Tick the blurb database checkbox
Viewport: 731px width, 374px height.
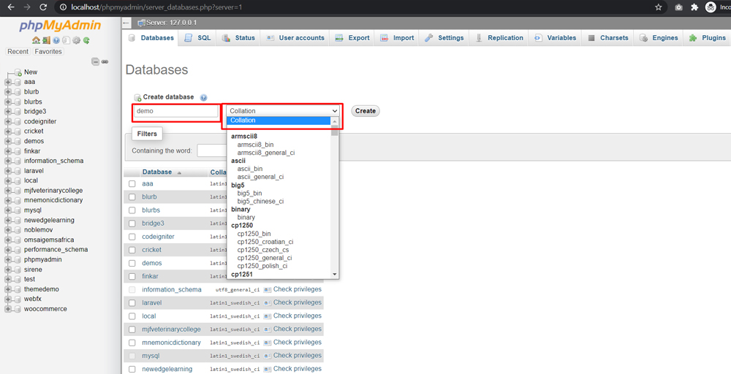132,197
